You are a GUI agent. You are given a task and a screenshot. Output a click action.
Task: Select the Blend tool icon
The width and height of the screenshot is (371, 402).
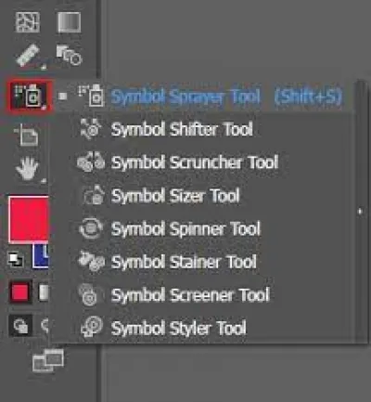[69, 55]
